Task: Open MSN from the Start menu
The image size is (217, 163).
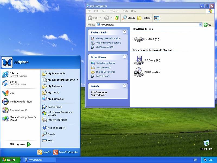Action: [x=8, y=93]
